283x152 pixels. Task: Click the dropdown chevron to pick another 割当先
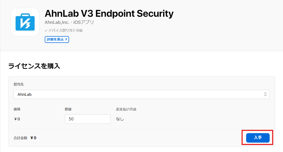coord(265,94)
